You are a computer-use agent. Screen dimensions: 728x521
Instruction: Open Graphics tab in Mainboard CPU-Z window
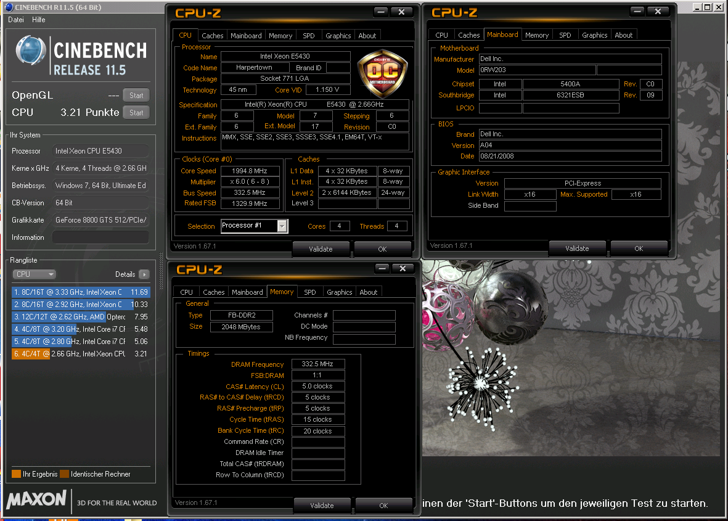(x=595, y=35)
